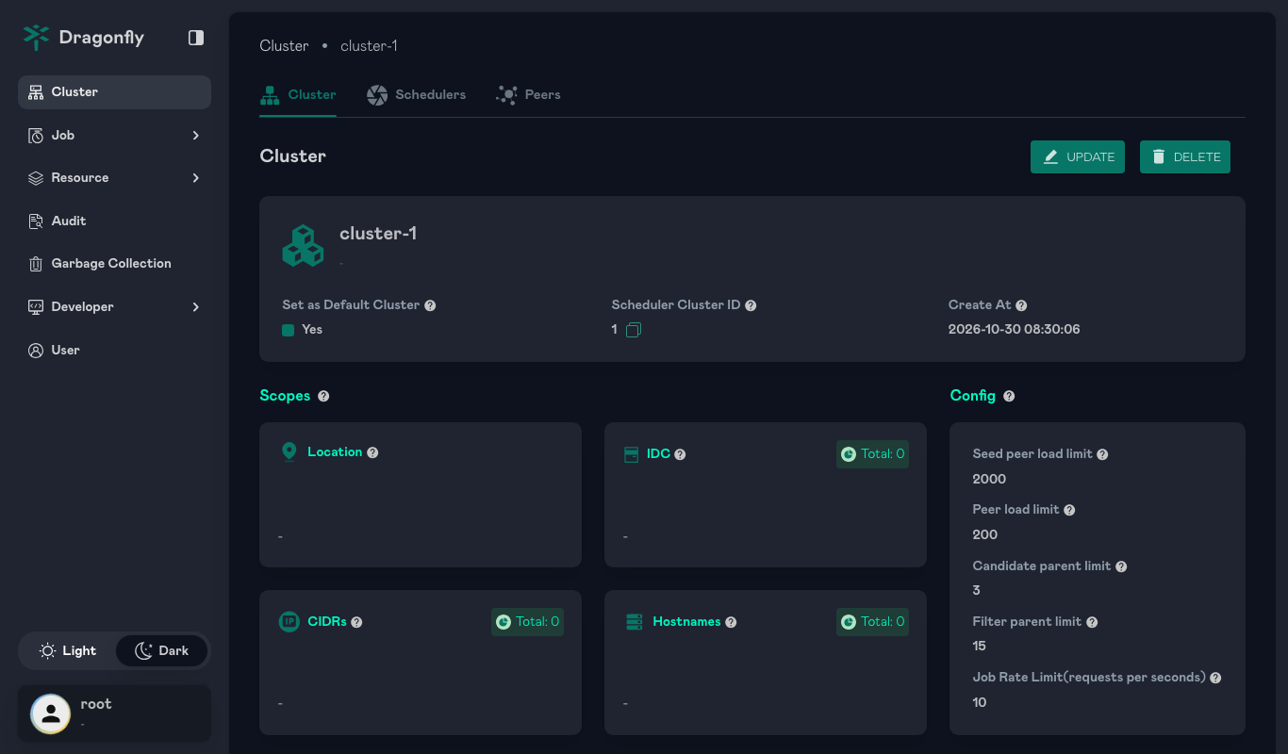Viewport: 1288px width, 754px height.
Task: Show help for Candidate parent limit
Action: point(1121,566)
